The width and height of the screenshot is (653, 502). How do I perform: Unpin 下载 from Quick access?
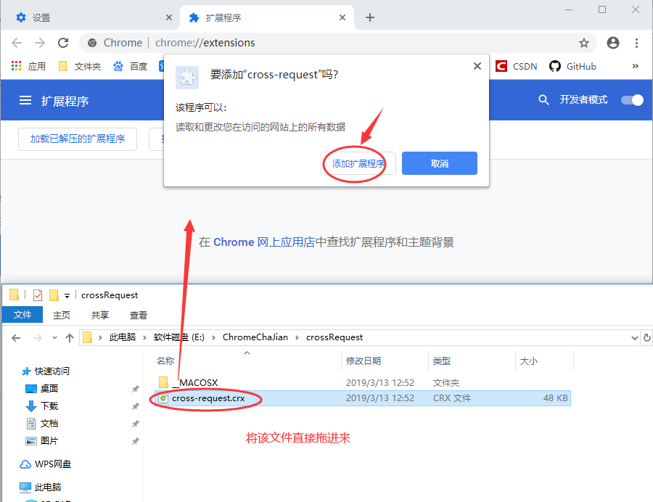(135, 406)
